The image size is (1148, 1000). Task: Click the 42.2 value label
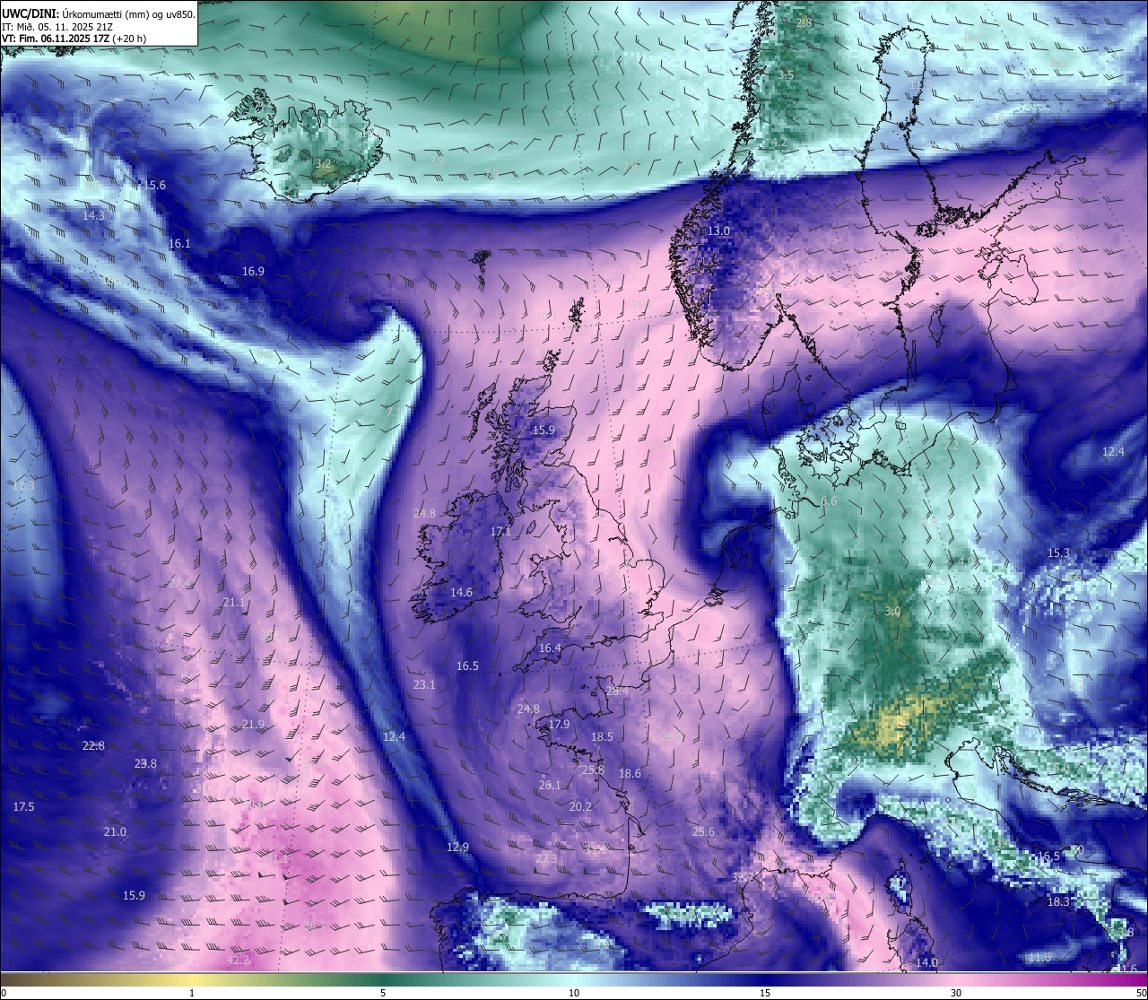pyautogui.click(x=238, y=961)
